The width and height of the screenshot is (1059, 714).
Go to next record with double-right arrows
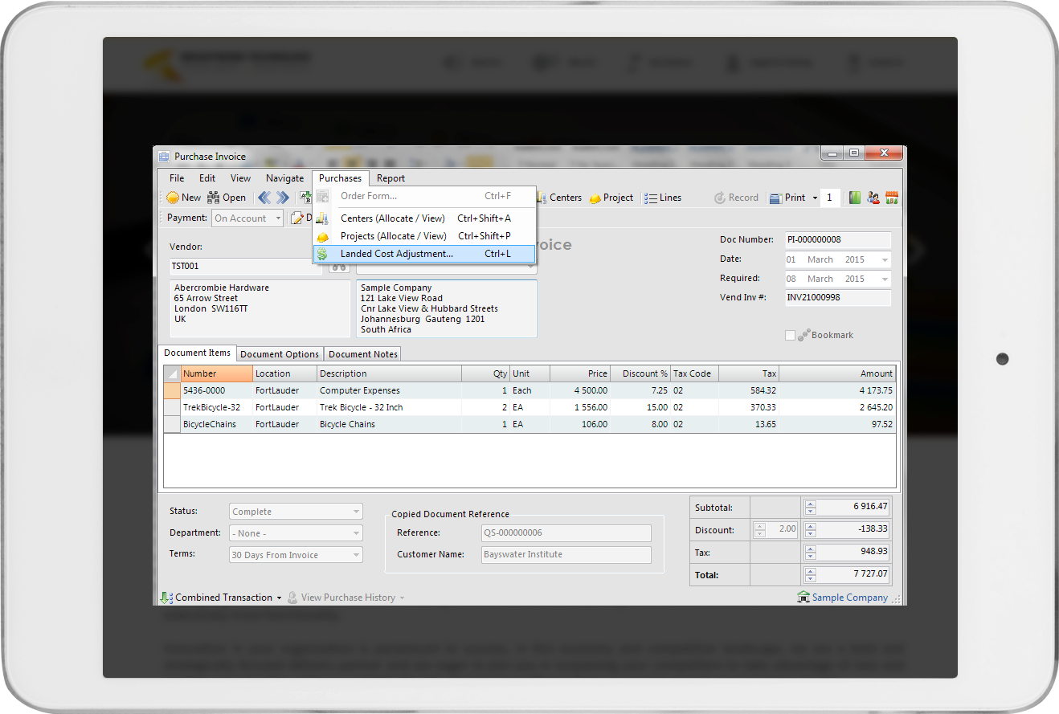point(283,198)
